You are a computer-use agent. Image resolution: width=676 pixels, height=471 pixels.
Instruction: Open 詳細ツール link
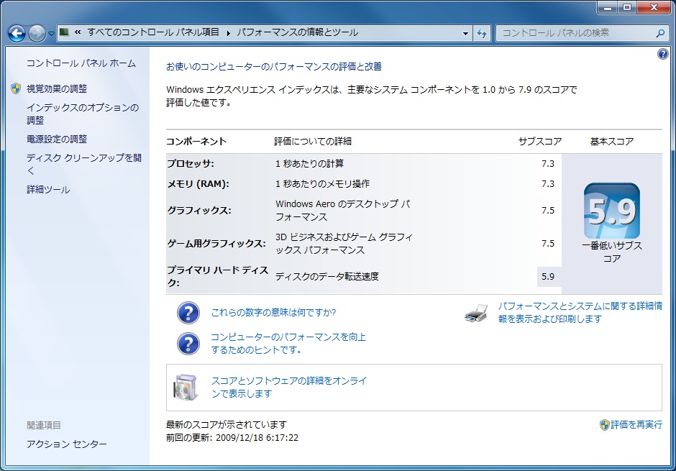tap(48, 190)
